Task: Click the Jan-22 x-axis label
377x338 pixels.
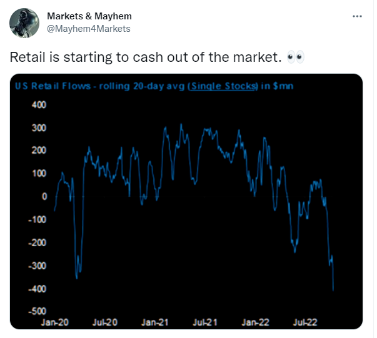Action: [255, 322]
